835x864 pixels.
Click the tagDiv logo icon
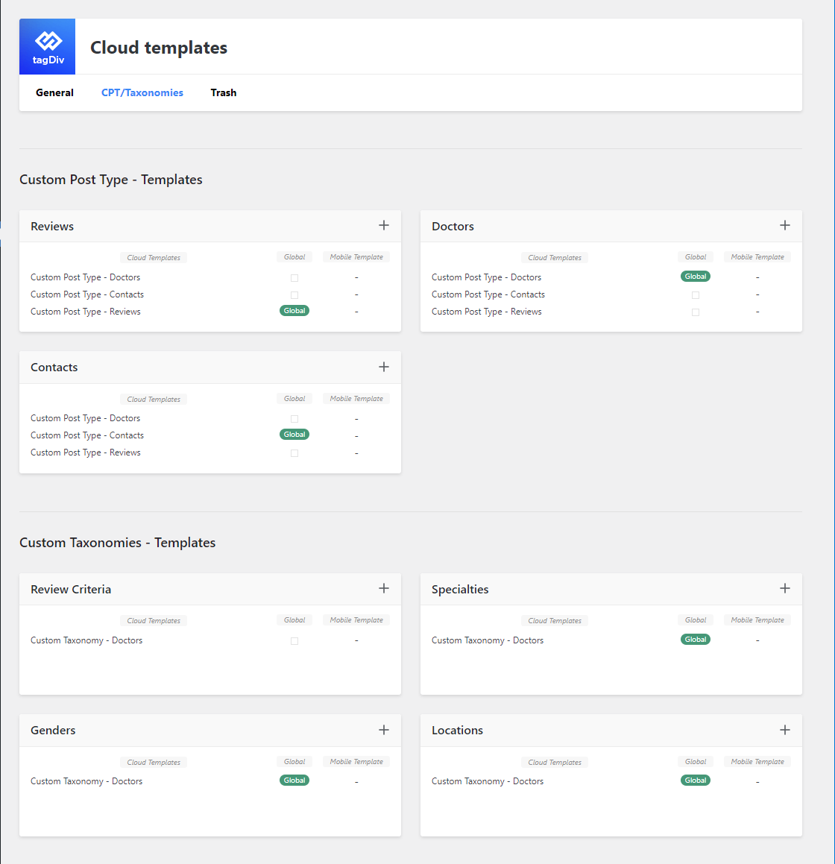click(48, 47)
